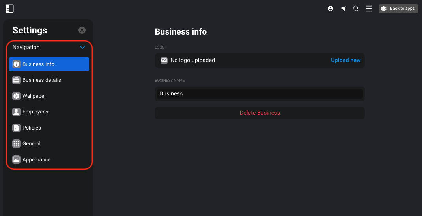Close the Settings panel with X

tap(82, 30)
